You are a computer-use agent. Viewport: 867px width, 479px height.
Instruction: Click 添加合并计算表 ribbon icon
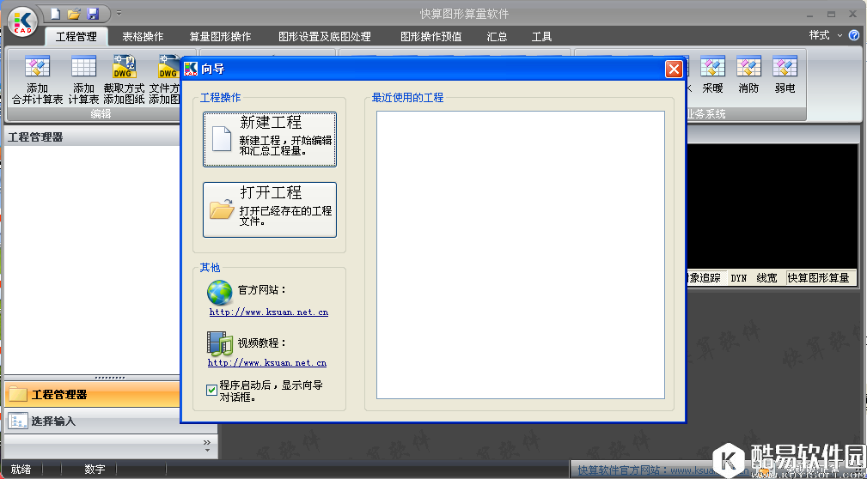point(37,80)
